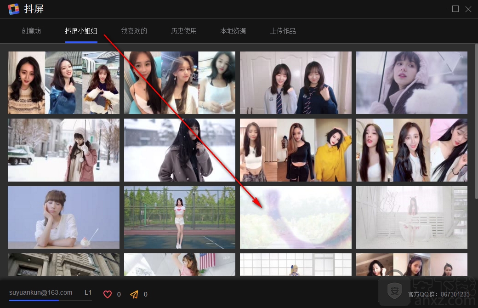This screenshot has width=478, height=308.
Task: Click the like count beside the heart
Action: 119,294
